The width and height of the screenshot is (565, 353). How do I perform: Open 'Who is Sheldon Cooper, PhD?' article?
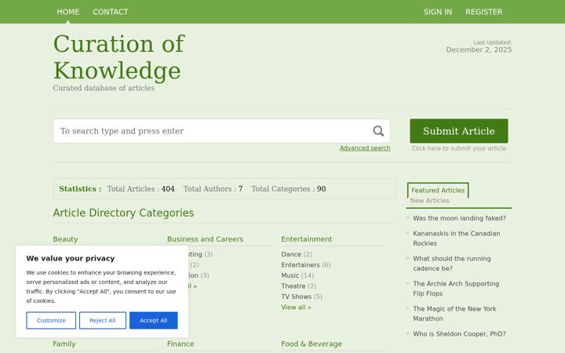coord(459,334)
